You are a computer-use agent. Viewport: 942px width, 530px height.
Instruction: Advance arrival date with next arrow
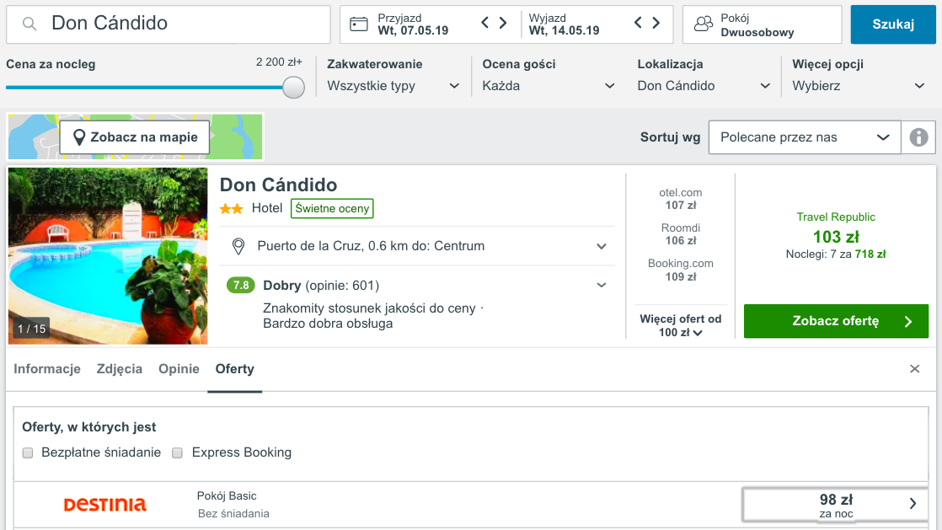click(503, 23)
